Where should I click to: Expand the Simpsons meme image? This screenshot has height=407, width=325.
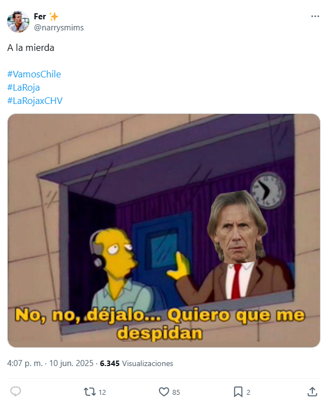coord(164,231)
